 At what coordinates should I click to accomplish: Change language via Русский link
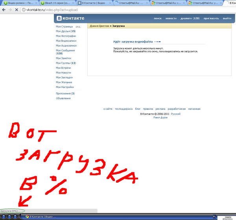(x=176, y=114)
